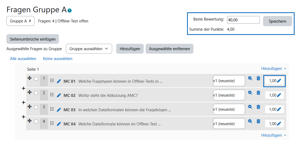Edit max points pencil for MC 02
Screen dimensions: 297x143
(x=279, y=95)
